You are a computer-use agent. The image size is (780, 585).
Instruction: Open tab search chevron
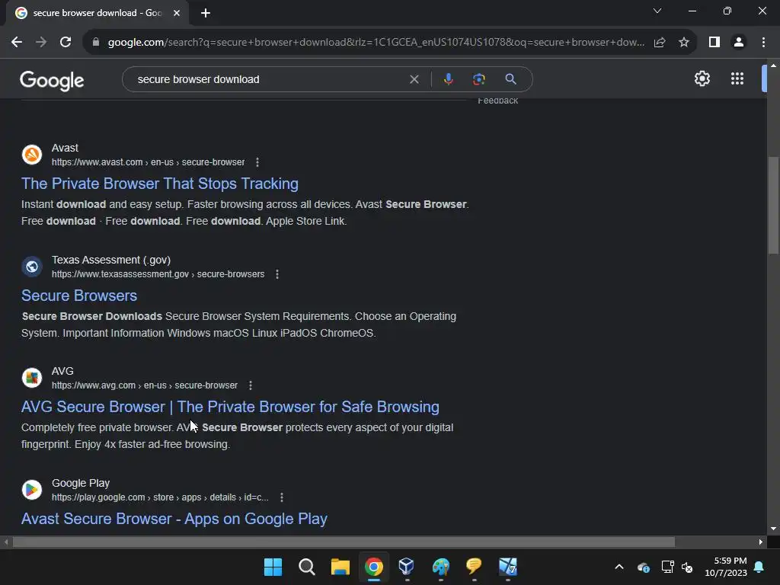click(657, 11)
